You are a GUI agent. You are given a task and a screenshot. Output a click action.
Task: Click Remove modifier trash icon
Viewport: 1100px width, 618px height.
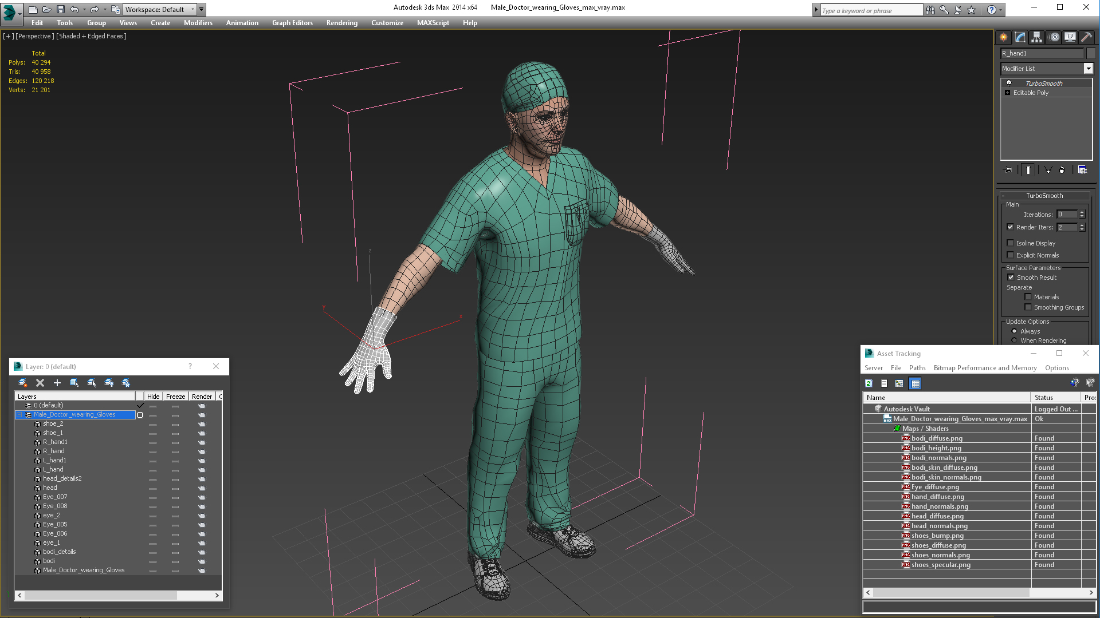click(x=1062, y=170)
